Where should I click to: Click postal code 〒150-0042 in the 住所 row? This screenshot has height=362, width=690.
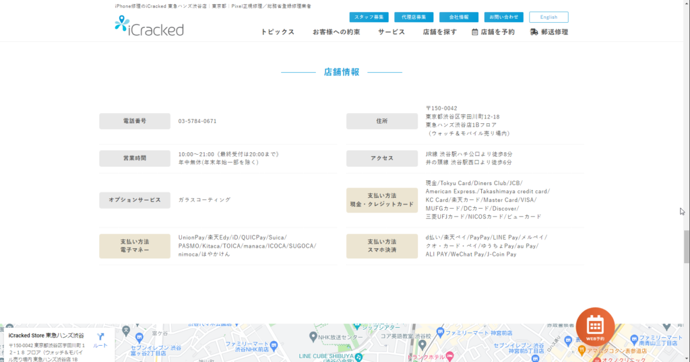point(441,108)
